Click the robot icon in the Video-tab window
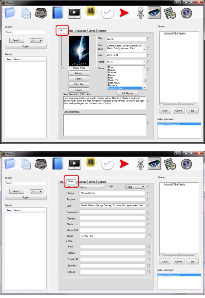205x298 pixels. tap(141, 164)
